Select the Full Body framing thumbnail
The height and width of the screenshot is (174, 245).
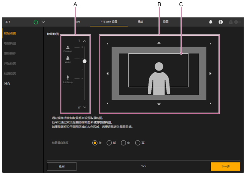click(x=68, y=79)
